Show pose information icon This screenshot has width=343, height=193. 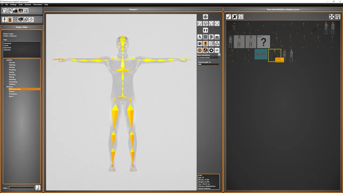click(241, 17)
